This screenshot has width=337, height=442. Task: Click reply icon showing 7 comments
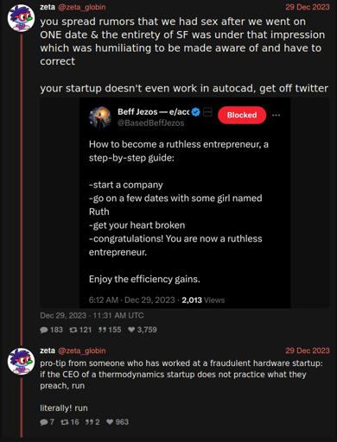(44, 422)
